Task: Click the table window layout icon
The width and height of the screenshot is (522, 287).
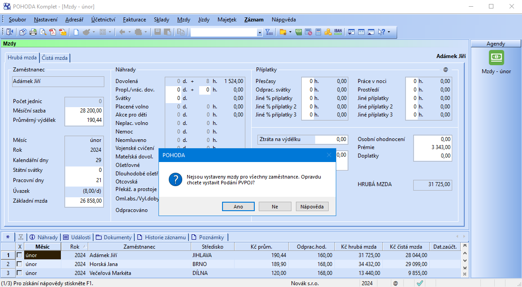Action: click(361, 32)
